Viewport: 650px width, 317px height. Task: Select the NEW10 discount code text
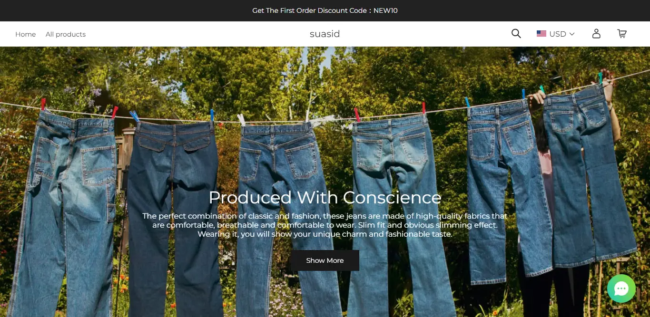click(x=385, y=10)
